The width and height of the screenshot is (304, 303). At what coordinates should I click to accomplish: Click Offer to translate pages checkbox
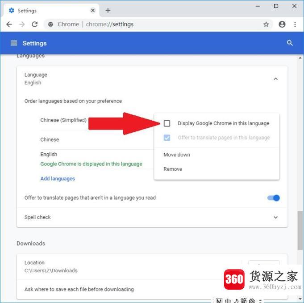(x=167, y=138)
